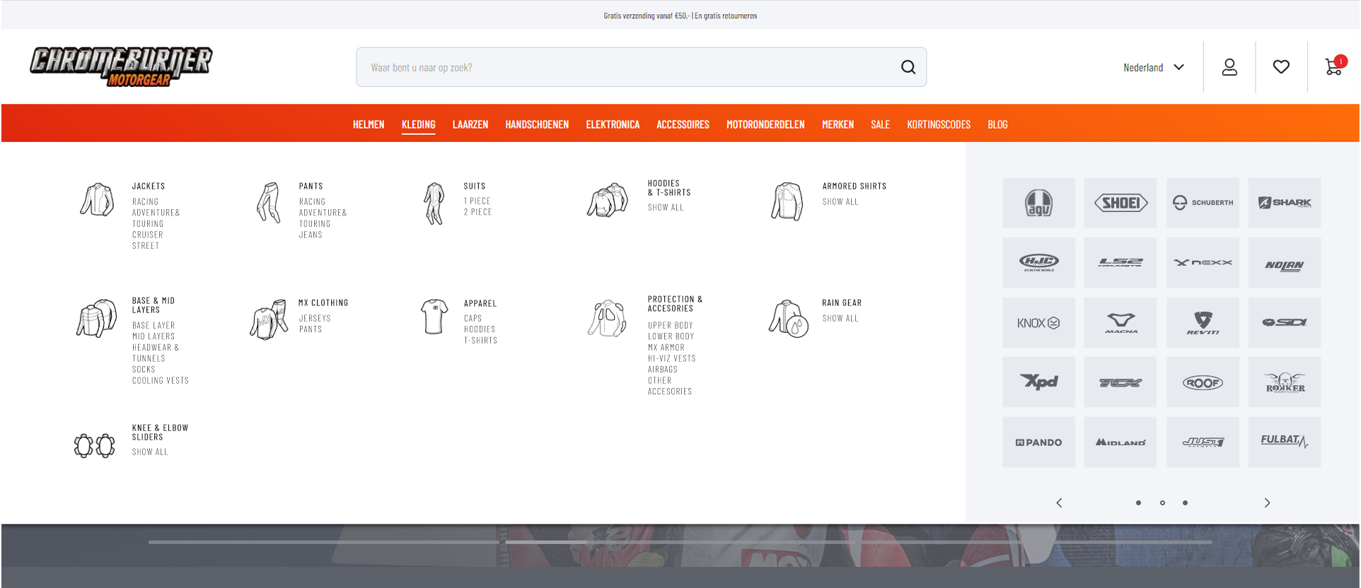Open the wishlist heart icon
Image resolution: width=1361 pixels, height=588 pixels.
[x=1281, y=66]
